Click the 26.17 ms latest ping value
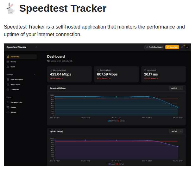 151,74
